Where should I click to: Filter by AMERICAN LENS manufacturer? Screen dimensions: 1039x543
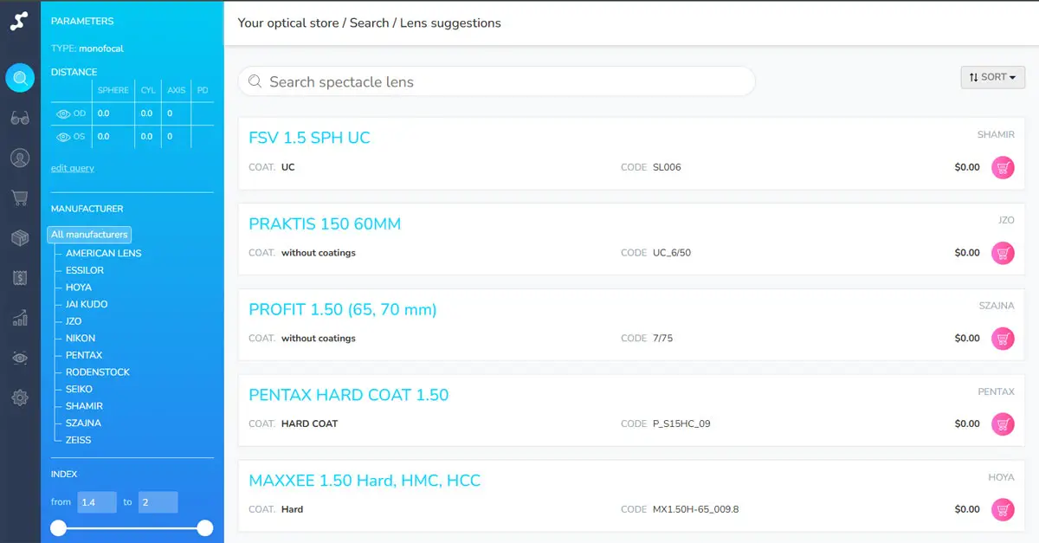(x=103, y=253)
